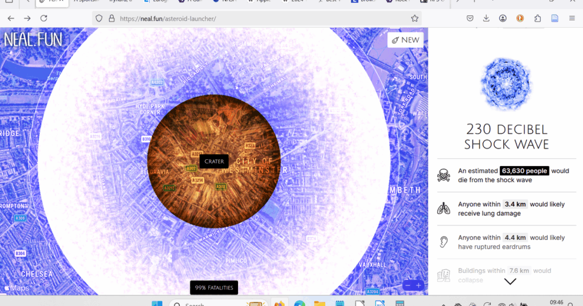Click the A308 road marker
The height and width of the screenshot is (306, 583).
coord(20,218)
